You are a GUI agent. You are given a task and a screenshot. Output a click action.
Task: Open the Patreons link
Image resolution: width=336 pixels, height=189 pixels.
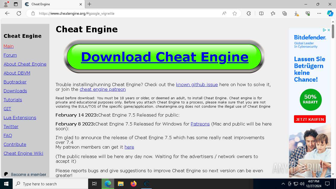[200, 124]
